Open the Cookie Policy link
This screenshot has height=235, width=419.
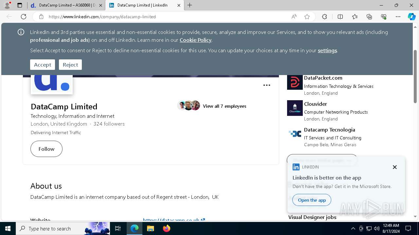(195, 40)
